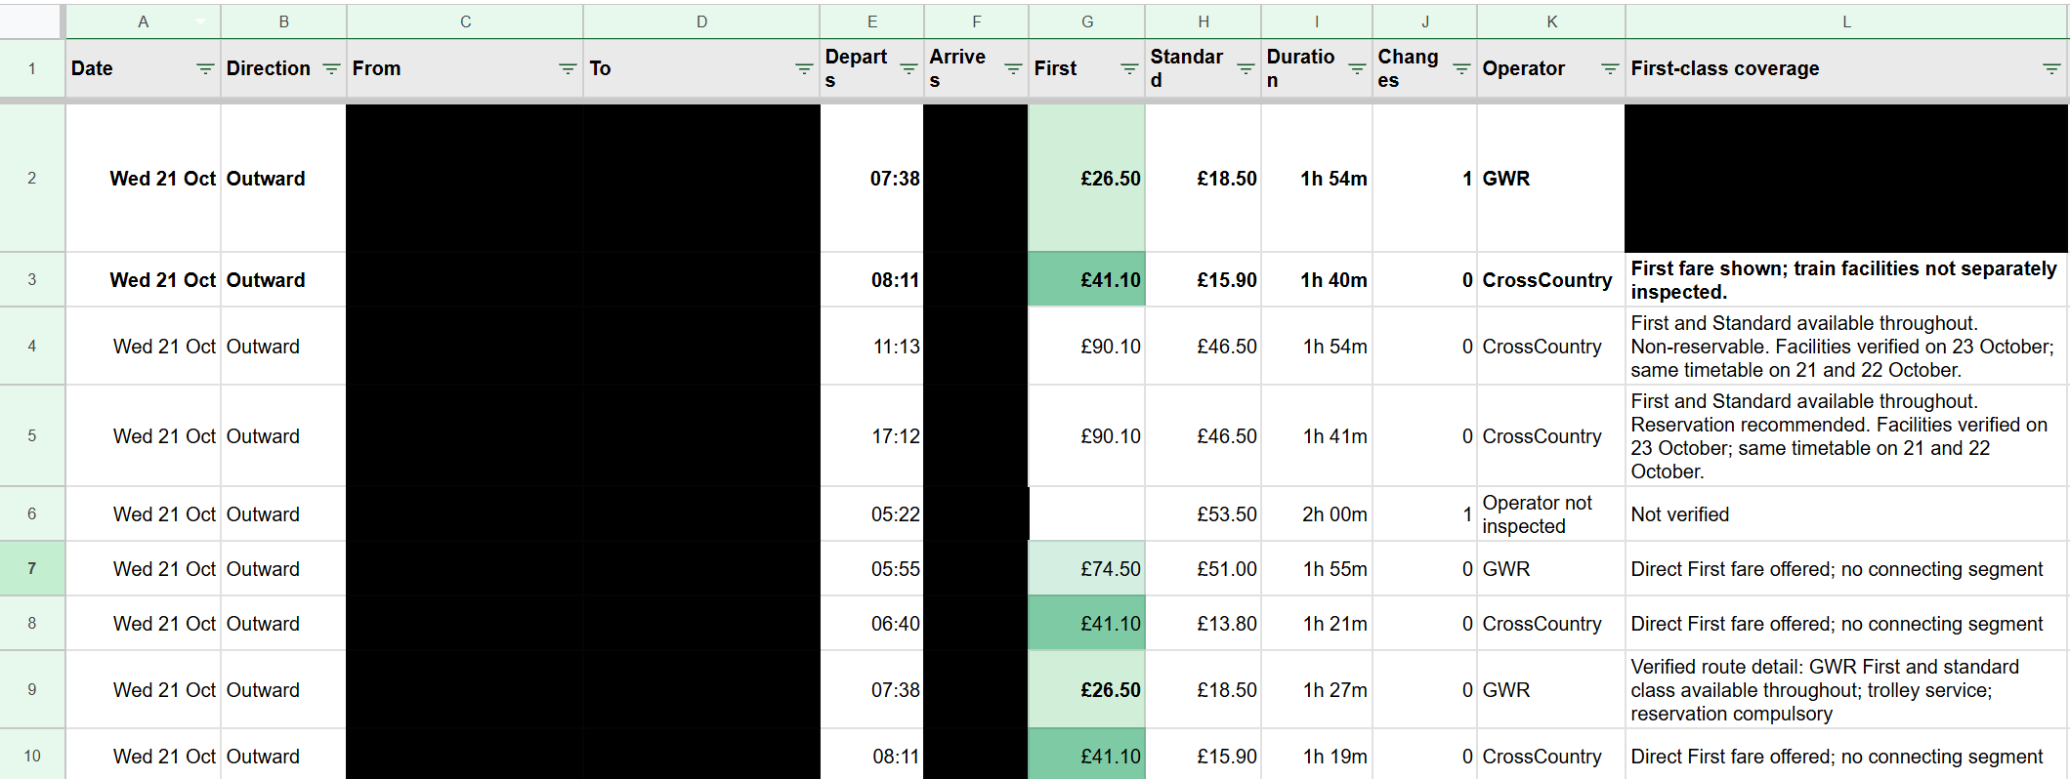
Task: Click the 1h 41m duration cell
Action: click(x=1317, y=435)
